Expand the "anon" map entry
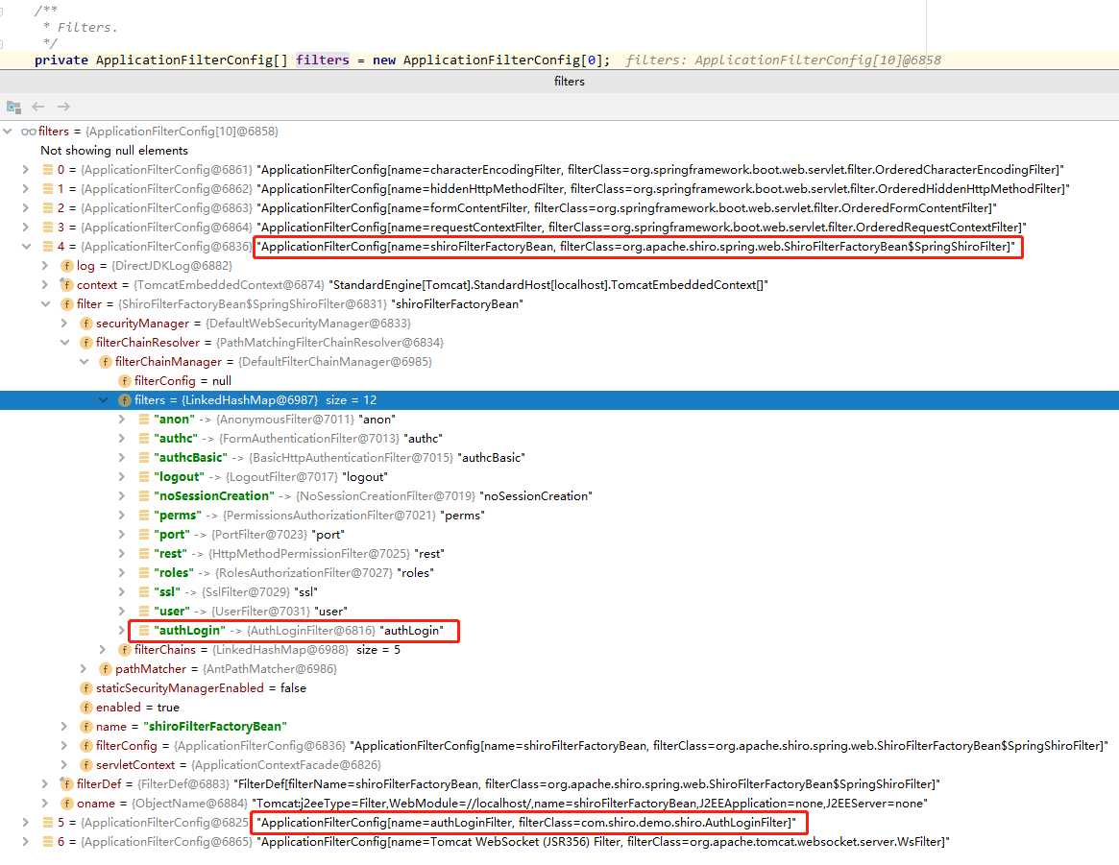Screen dimensions: 1119x865 122,420
